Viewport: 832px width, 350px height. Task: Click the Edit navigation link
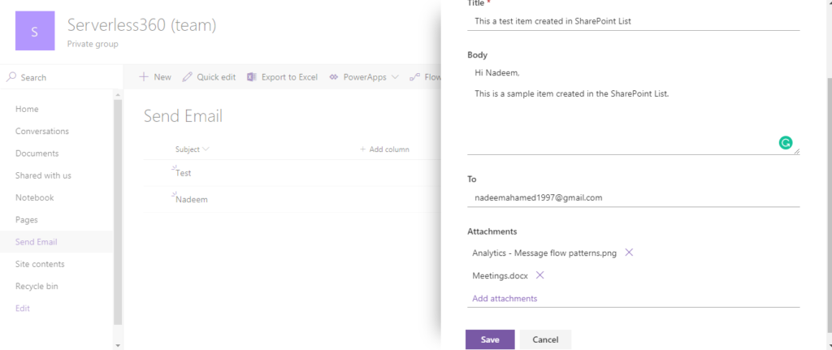click(x=22, y=309)
